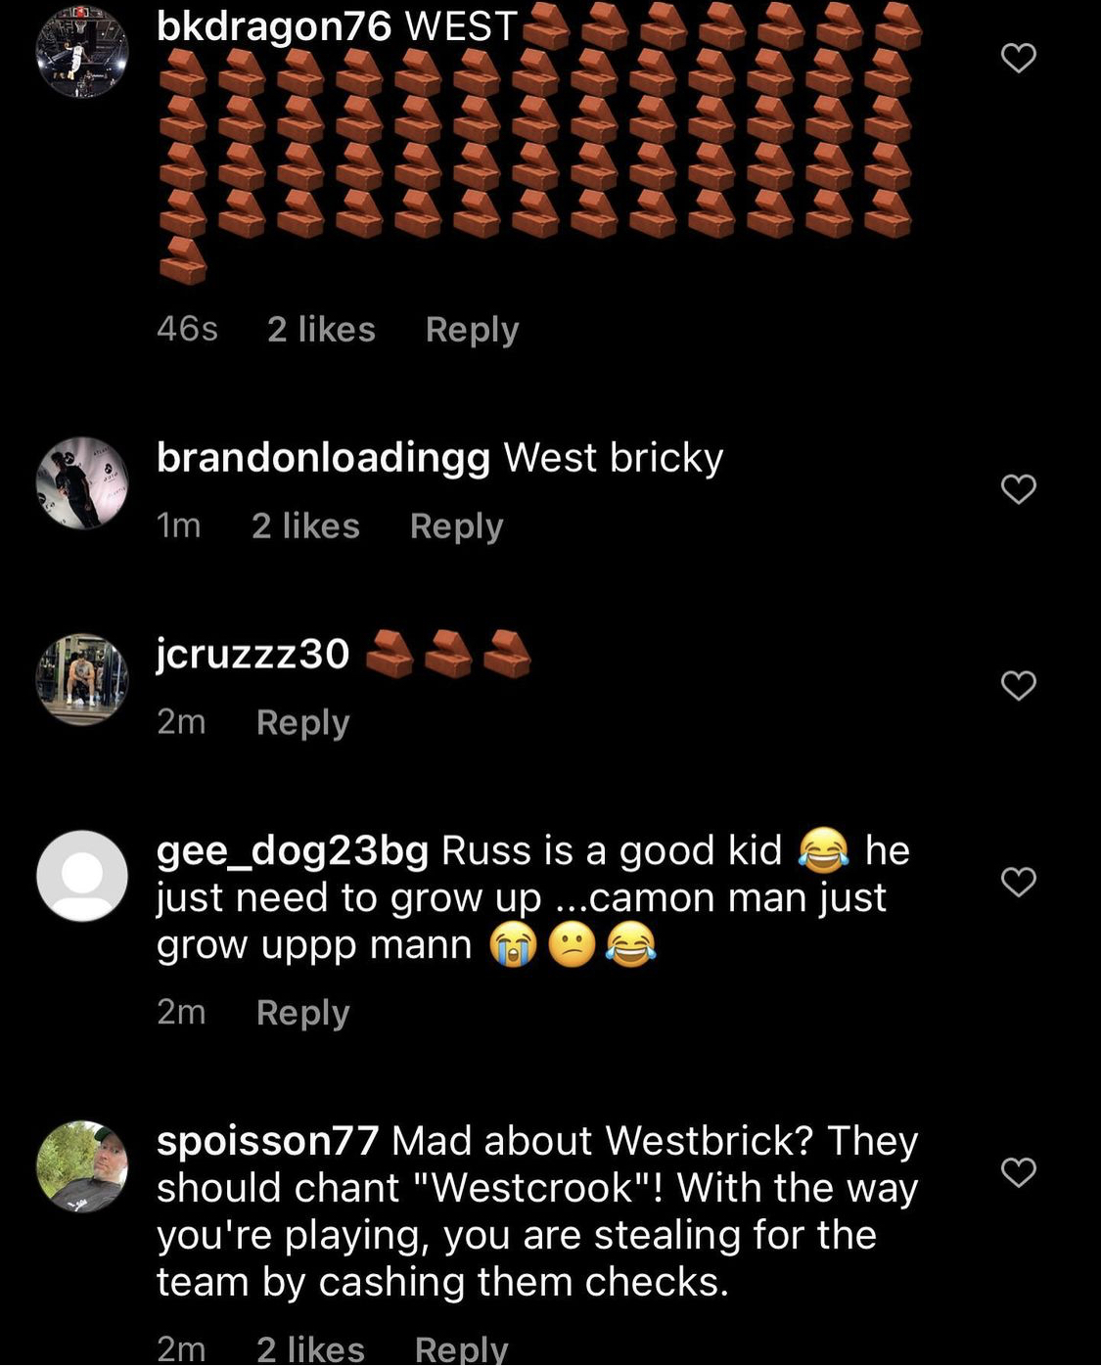Image resolution: width=1101 pixels, height=1367 pixels.
Task: Reply to brandonloadingg's comment
Action: 456,526
